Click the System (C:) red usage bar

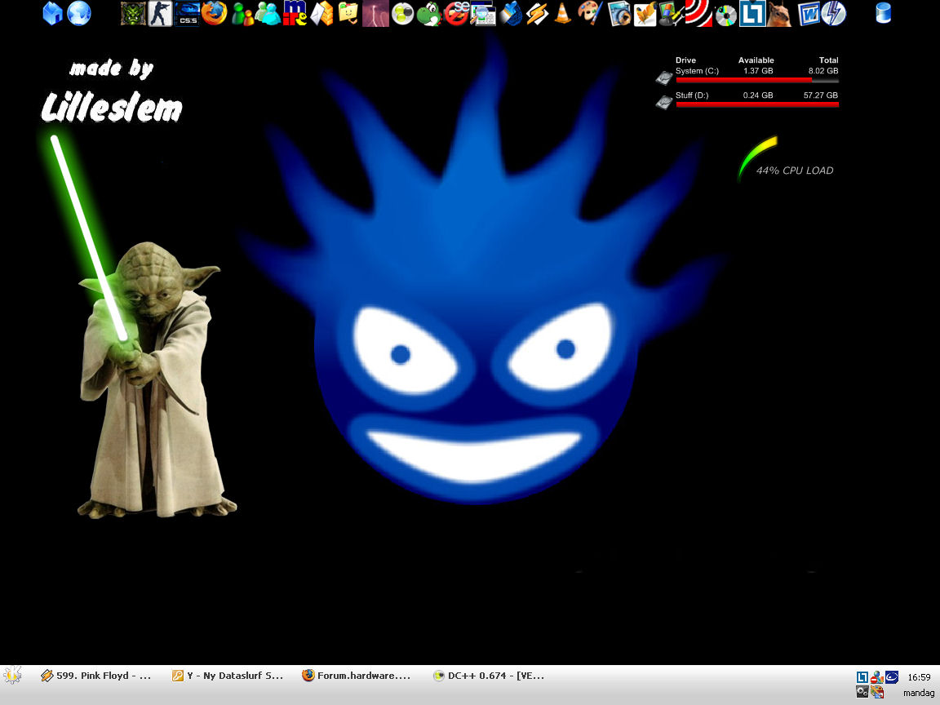[757, 80]
